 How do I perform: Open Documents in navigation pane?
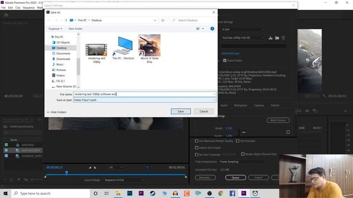[x=63, y=53]
